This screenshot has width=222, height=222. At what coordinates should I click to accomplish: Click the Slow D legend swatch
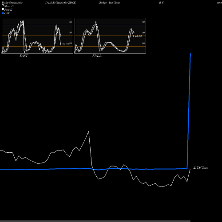click(x=3, y=6)
